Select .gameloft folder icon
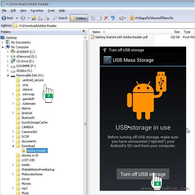The height and width of the screenshot is (195, 195). pyautogui.click(x=18, y=99)
